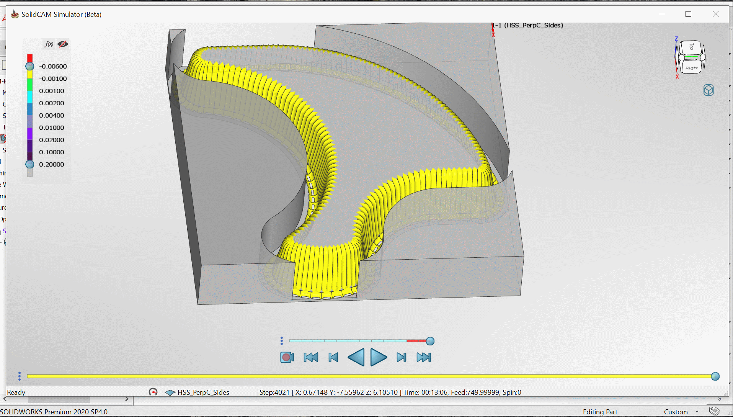Image resolution: width=733 pixels, height=417 pixels.
Task: Click the yellow timeline progress slider handle
Action: pos(715,376)
